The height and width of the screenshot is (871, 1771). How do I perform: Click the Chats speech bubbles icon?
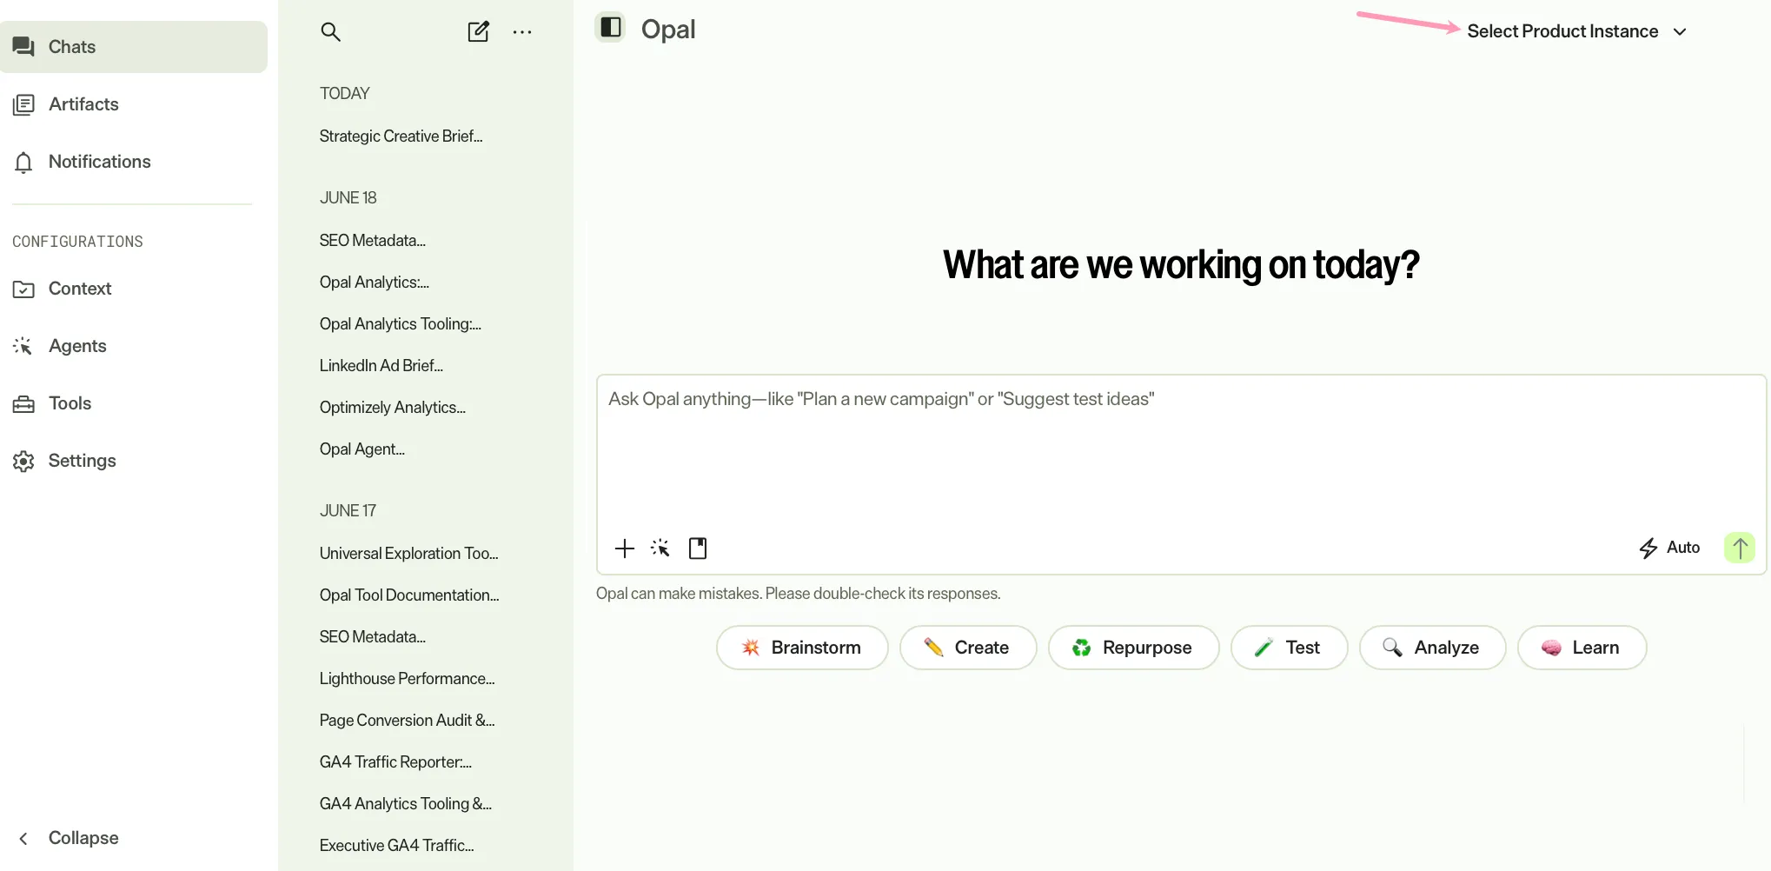[23, 47]
